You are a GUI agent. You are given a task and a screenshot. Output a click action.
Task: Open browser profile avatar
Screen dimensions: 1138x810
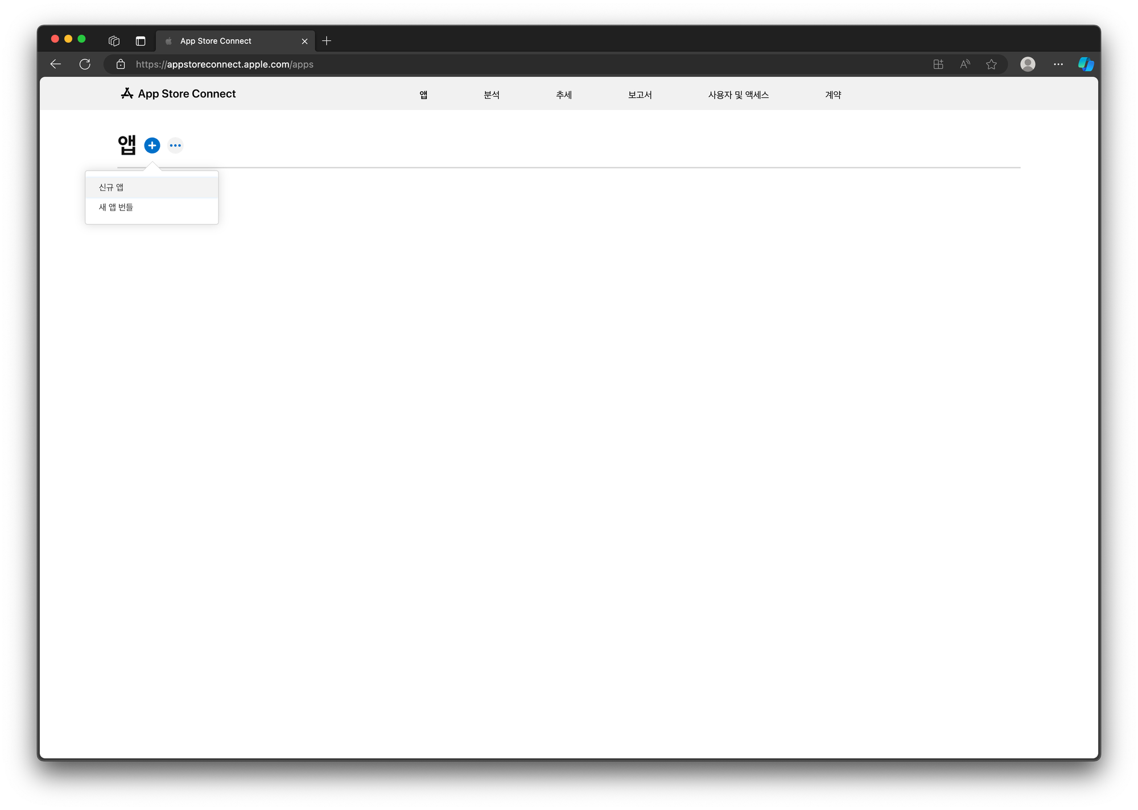click(1028, 64)
